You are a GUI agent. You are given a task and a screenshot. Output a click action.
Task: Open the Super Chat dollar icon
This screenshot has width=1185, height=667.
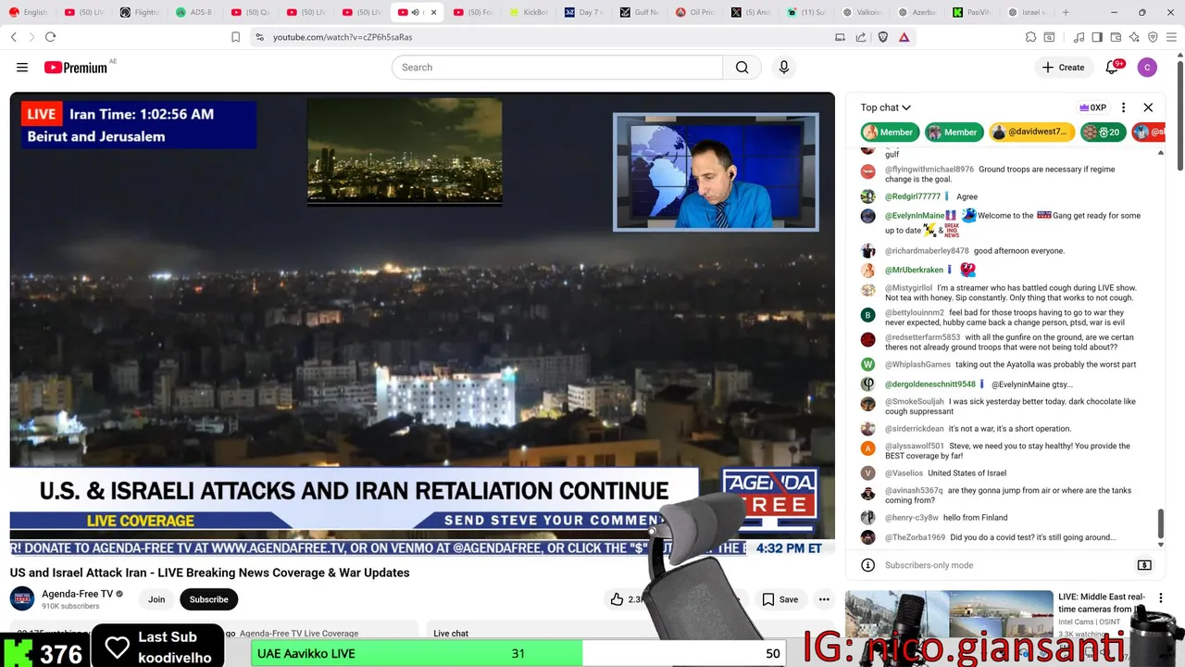(x=1144, y=565)
